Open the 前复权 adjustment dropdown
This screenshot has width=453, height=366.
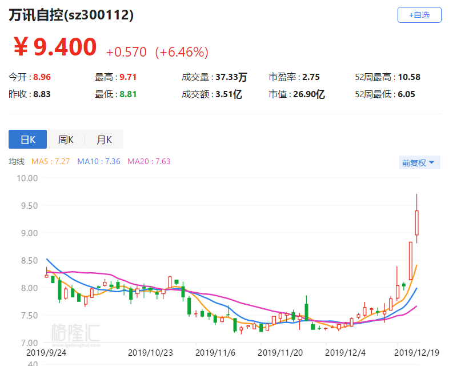(x=419, y=162)
